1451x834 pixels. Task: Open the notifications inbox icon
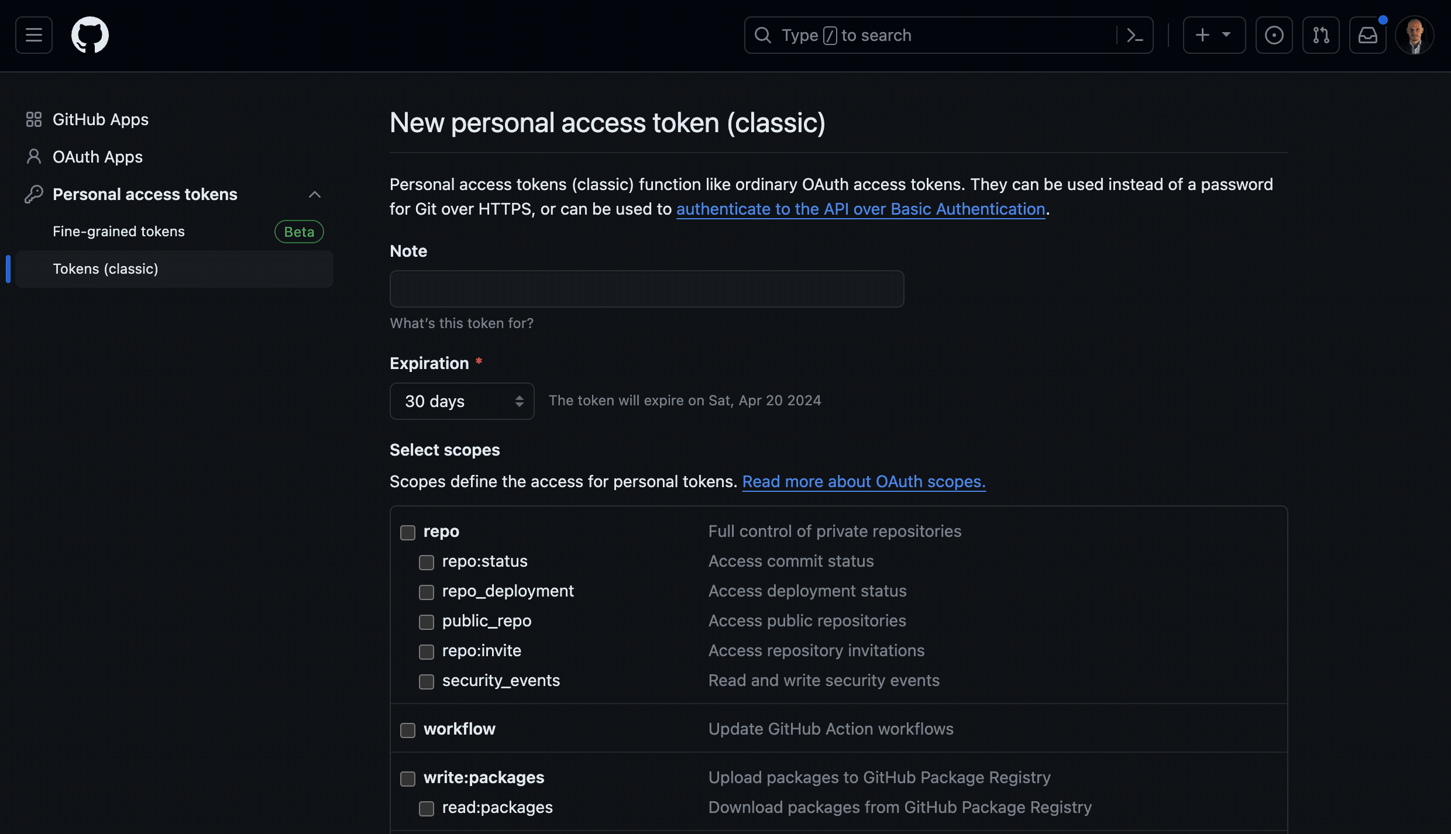tap(1367, 35)
